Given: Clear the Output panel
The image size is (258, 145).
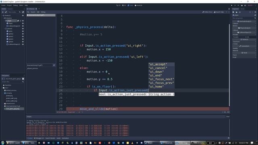Looking at the screenshot, I should point(227,116).
